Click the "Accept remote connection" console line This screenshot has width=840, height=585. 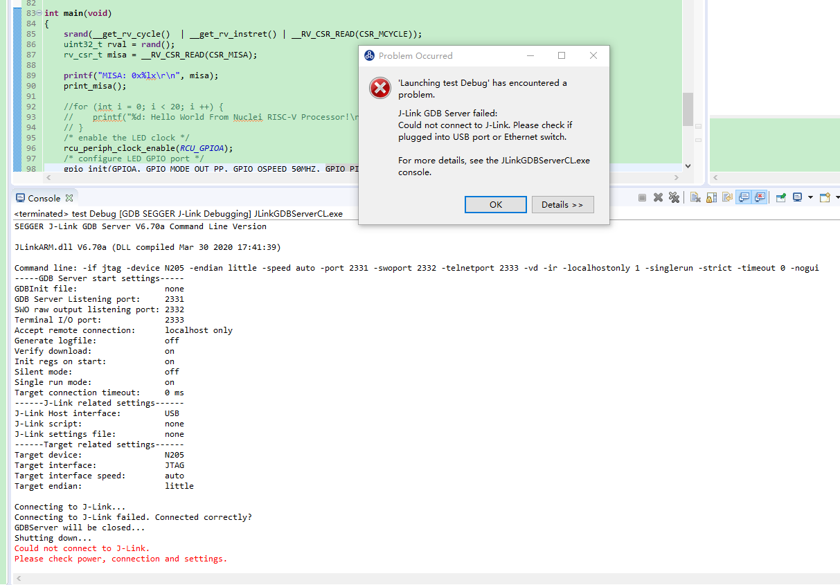tap(123, 330)
